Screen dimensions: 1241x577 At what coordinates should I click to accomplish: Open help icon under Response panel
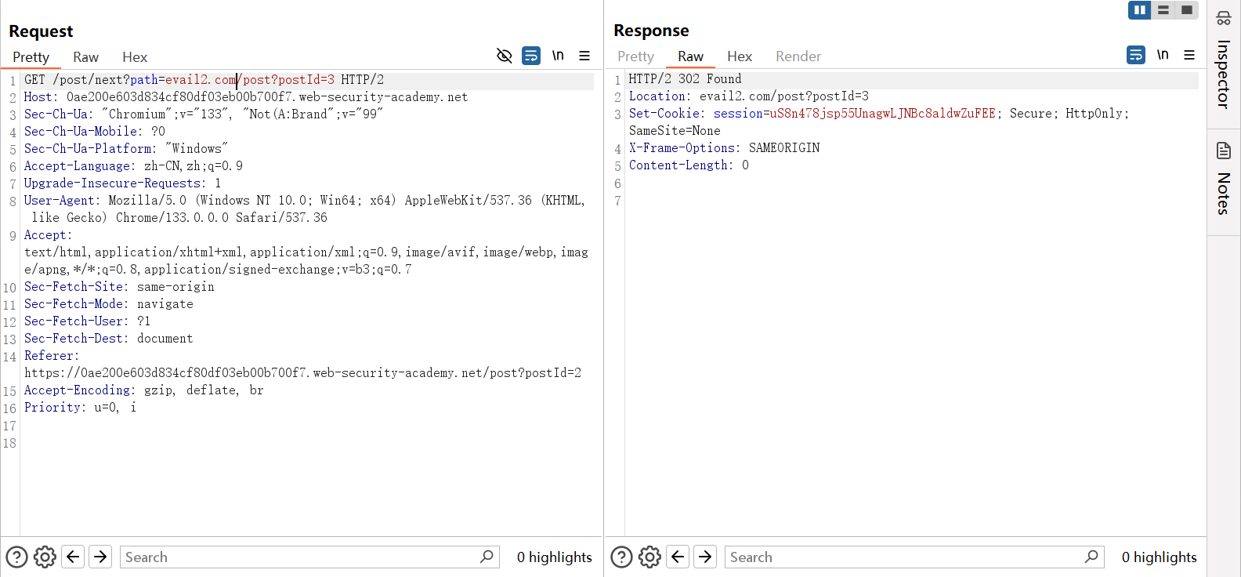click(x=621, y=557)
